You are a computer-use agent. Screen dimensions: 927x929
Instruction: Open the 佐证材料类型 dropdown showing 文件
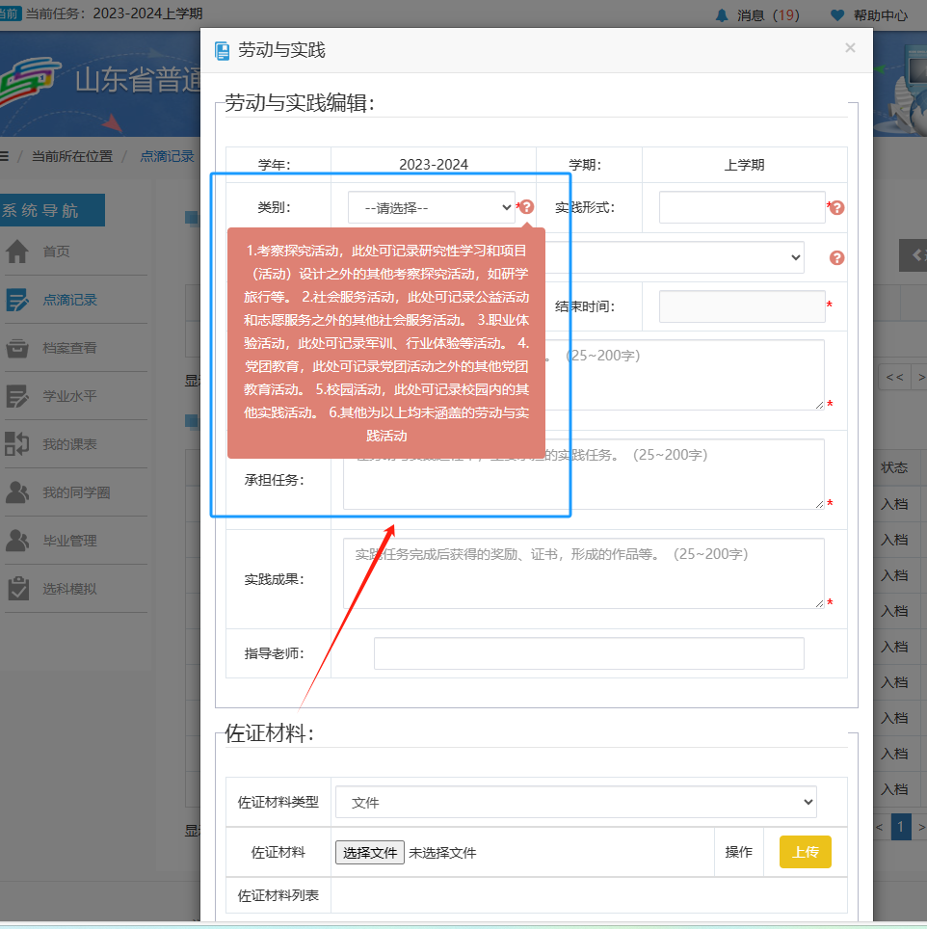pyautogui.click(x=575, y=802)
